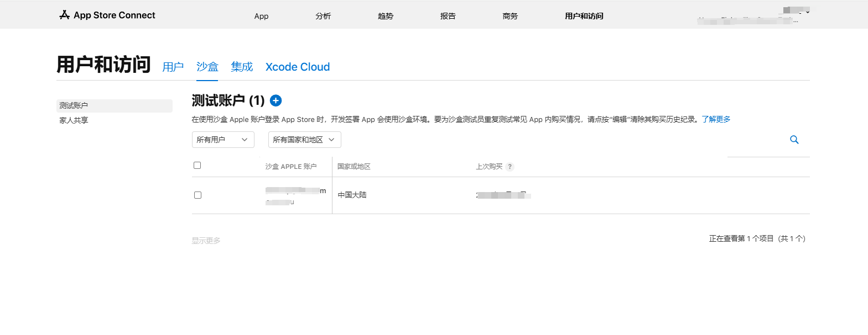Click the 沙盒 APPLE 账户 column header

pos(291,167)
